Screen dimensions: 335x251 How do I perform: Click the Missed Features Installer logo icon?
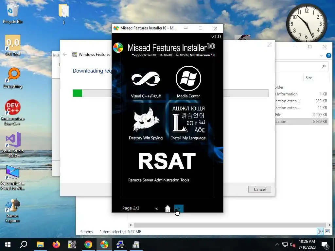(x=118, y=48)
